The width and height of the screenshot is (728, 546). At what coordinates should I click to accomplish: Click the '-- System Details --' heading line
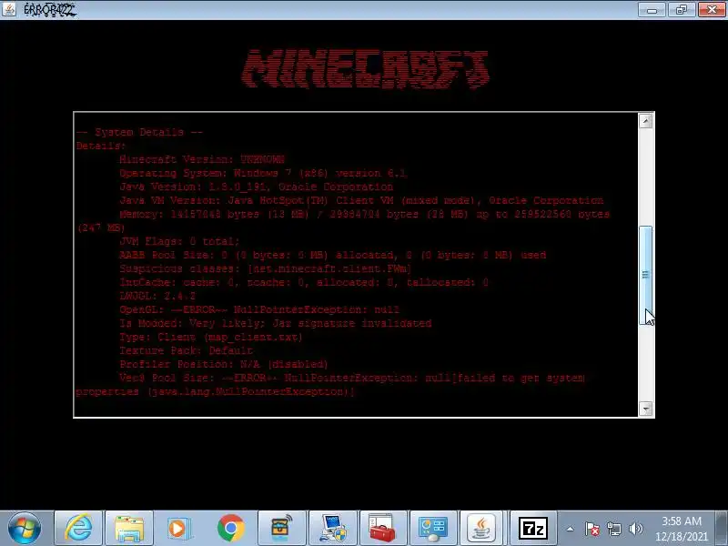[x=139, y=132]
